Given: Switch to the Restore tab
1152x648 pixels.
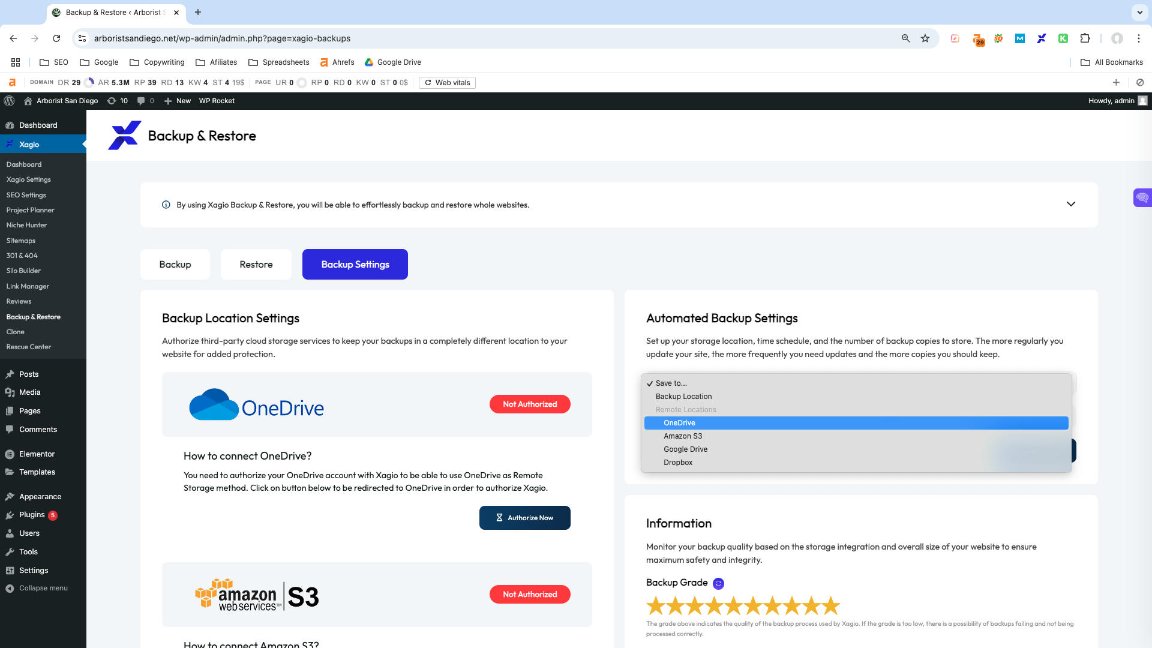Looking at the screenshot, I should point(256,265).
